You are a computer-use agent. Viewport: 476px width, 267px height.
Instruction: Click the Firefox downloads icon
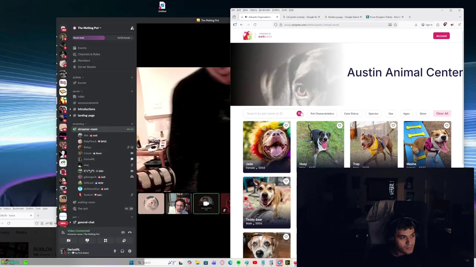[416, 25]
